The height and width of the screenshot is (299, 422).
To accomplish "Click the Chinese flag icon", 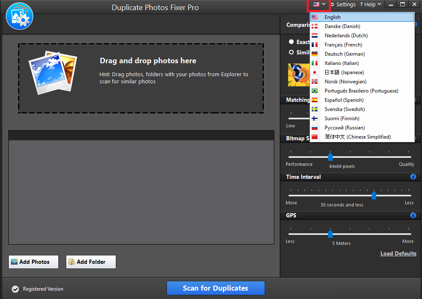I will point(315,137).
